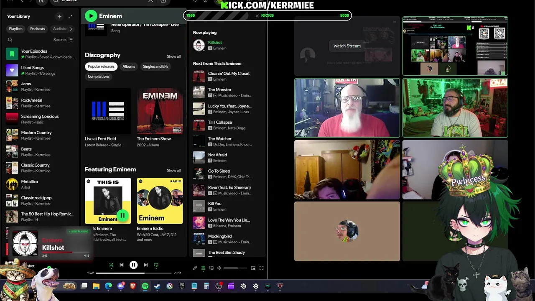535x301 pixels.
Task: Skip to the next track
Action: tap(145, 265)
